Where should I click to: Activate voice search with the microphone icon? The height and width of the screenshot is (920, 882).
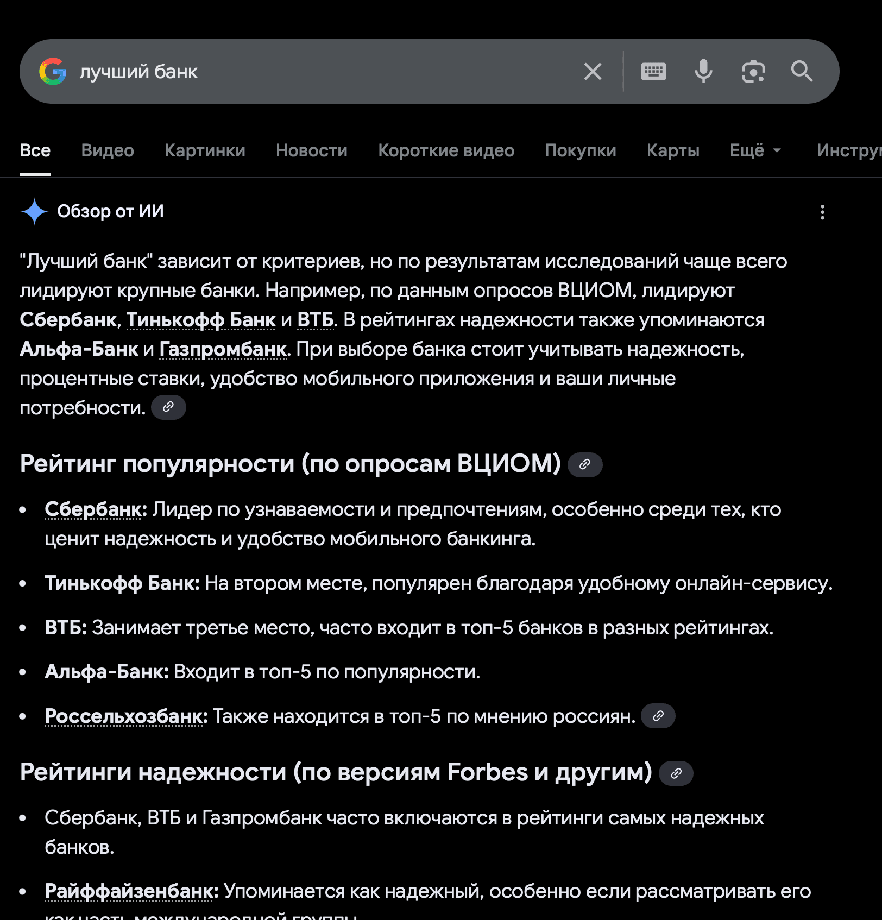(703, 71)
